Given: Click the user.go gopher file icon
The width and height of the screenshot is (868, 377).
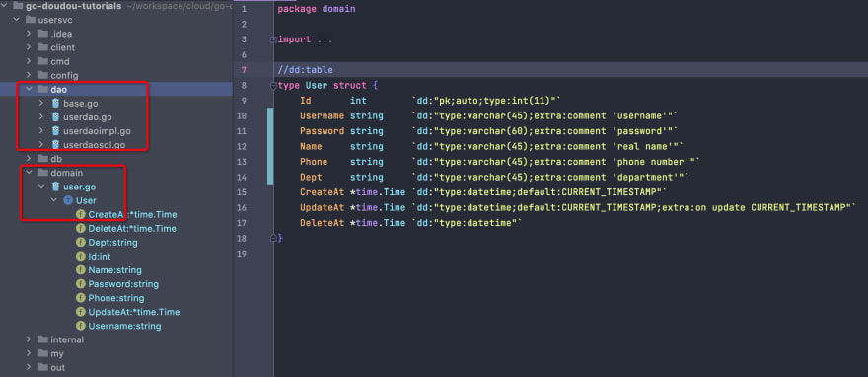Looking at the screenshot, I should 55,187.
